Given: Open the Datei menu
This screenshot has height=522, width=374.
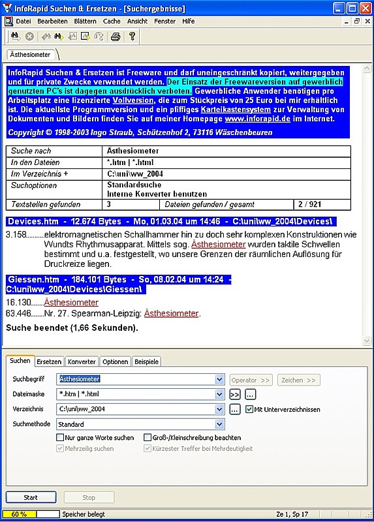Looking at the screenshot, I should pyautogui.click(x=23, y=22).
